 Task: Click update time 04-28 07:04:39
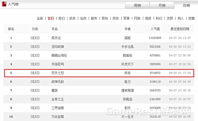[x=180, y=82]
